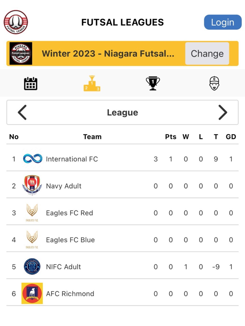Click the AFC Richmond team logo
The image size is (245, 326).
point(33,294)
